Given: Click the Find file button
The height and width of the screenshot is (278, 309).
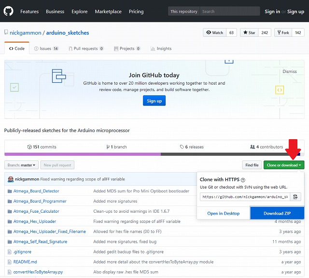Looking at the screenshot, I should point(252,165).
